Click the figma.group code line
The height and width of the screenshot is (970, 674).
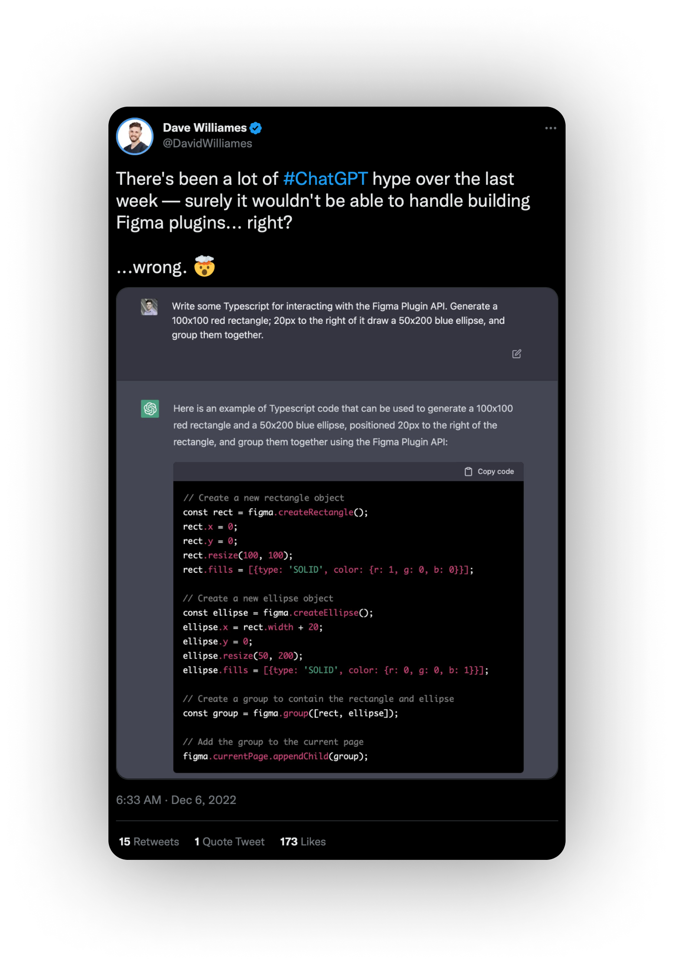[291, 713]
